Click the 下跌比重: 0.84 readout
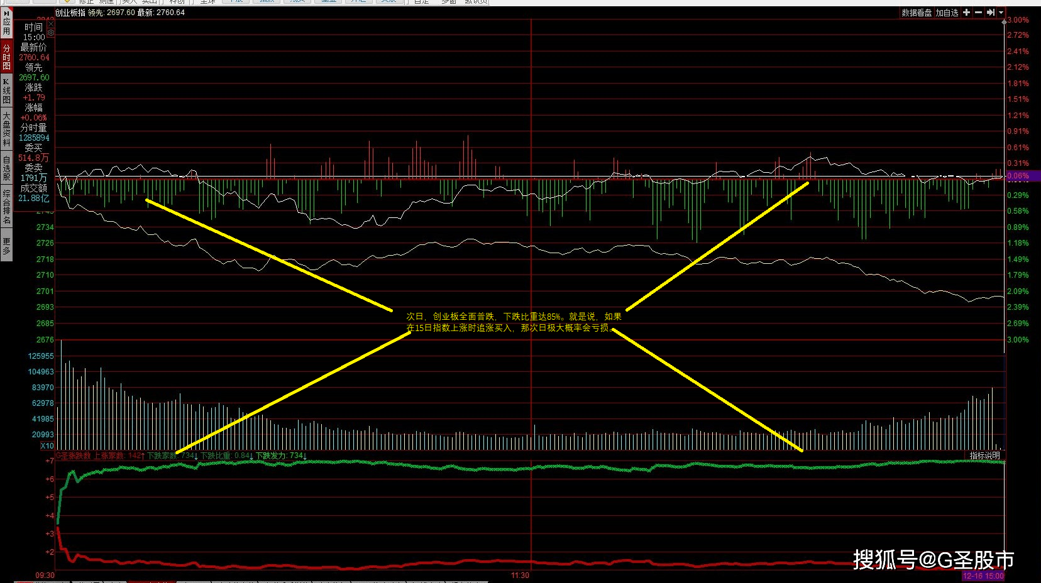 (x=226, y=456)
